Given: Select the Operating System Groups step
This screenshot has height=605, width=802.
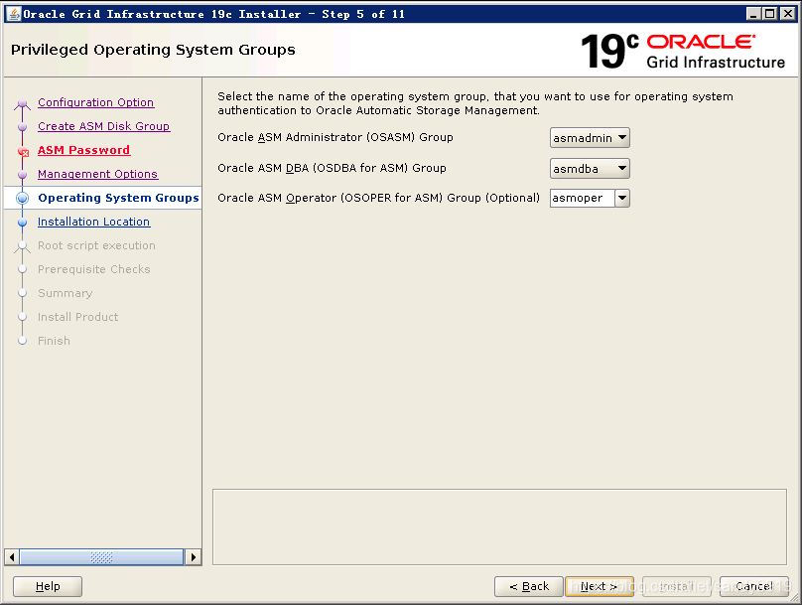Looking at the screenshot, I should (x=118, y=198).
